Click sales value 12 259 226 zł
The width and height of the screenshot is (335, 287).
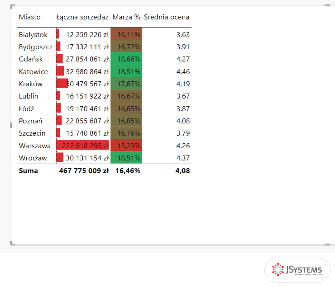tap(87, 34)
